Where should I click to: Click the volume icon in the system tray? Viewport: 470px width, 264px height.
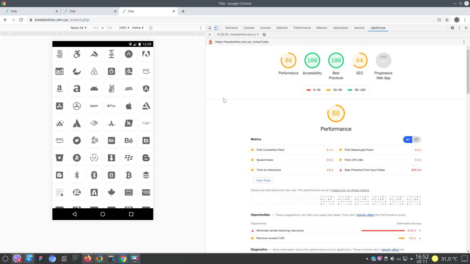point(392,259)
